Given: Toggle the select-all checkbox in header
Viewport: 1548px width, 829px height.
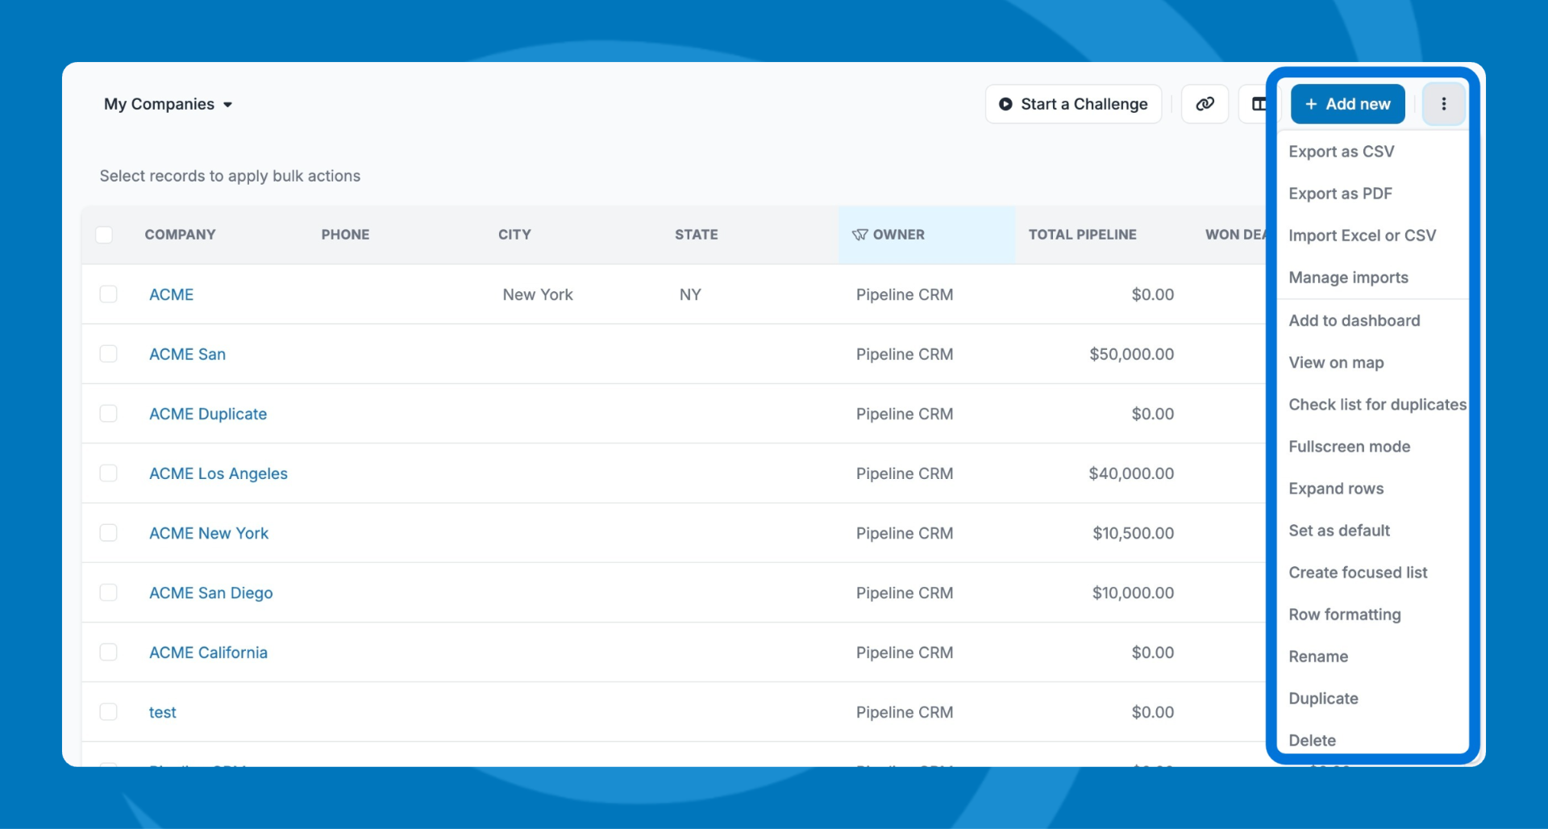Looking at the screenshot, I should tap(104, 235).
